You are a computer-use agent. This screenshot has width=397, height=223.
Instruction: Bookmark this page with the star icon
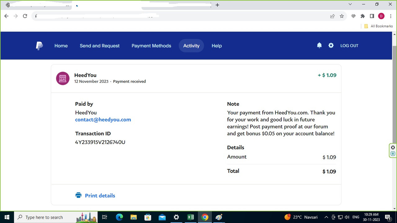342,16
